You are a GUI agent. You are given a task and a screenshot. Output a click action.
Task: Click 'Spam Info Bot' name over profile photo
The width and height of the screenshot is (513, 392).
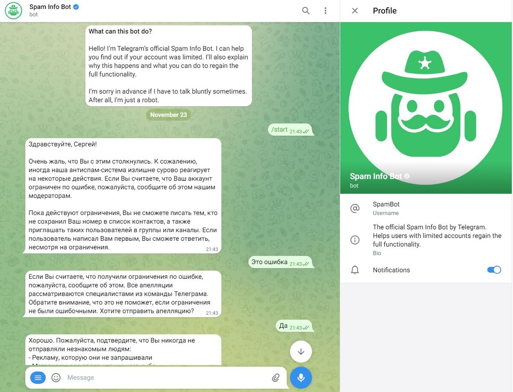tap(376, 176)
